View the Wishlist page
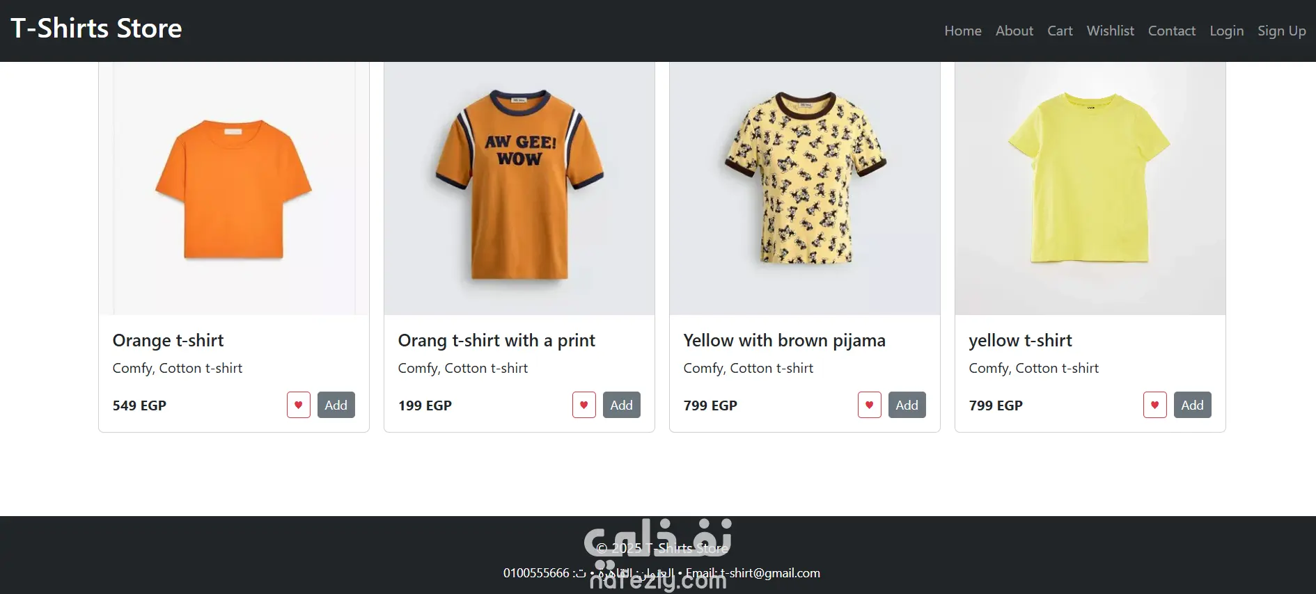 coord(1111,31)
